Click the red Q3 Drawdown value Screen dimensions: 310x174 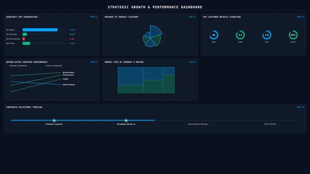pos(72,39)
